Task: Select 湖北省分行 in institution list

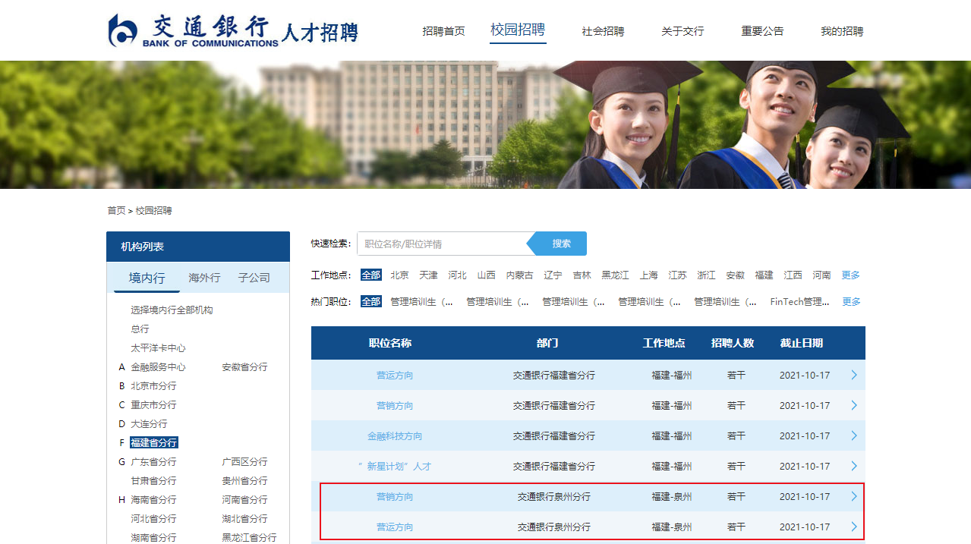Action: pyautogui.click(x=244, y=518)
